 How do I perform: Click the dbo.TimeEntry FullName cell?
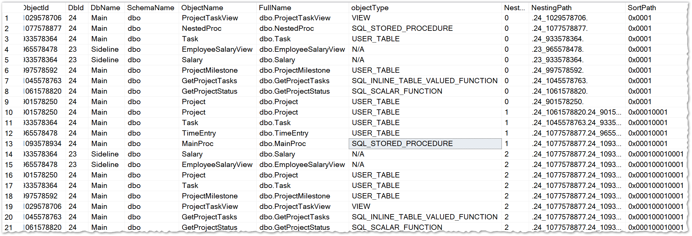point(302,133)
